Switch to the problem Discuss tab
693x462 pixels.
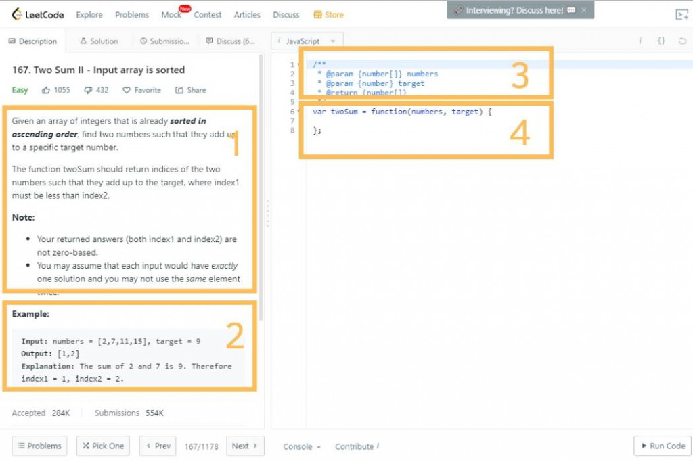(x=231, y=41)
